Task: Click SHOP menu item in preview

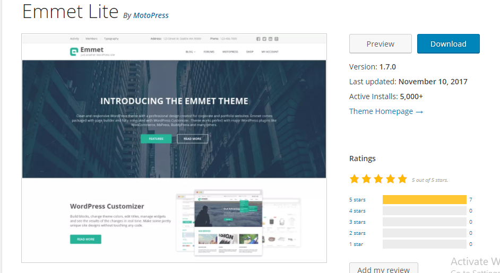Action: [x=249, y=51]
